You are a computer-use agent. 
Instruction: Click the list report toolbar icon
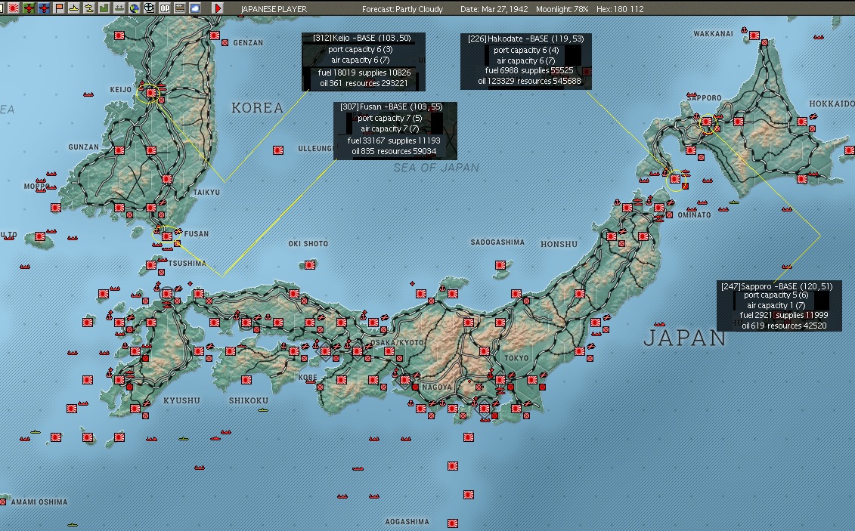tap(179, 8)
